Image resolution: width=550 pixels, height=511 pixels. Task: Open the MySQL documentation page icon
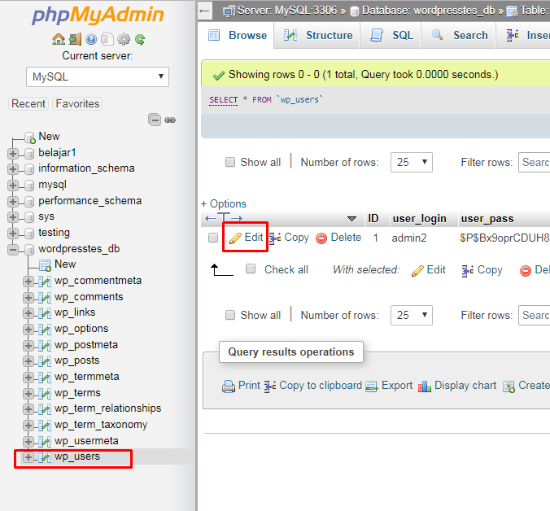pos(107,39)
